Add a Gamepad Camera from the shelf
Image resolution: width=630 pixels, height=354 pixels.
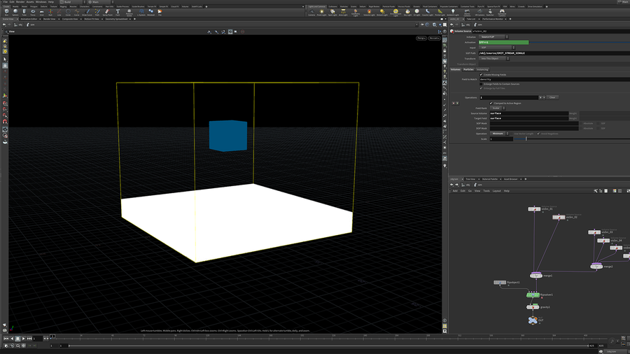tap(502, 13)
